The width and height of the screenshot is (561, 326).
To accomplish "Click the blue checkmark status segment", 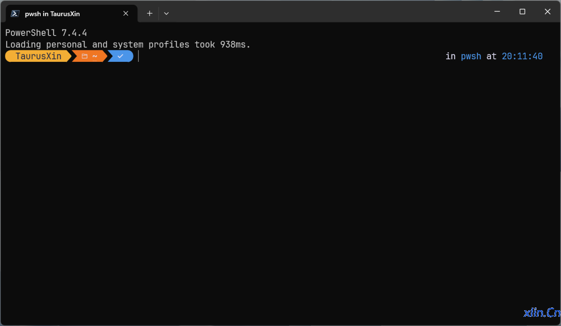I will tap(121, 56).
